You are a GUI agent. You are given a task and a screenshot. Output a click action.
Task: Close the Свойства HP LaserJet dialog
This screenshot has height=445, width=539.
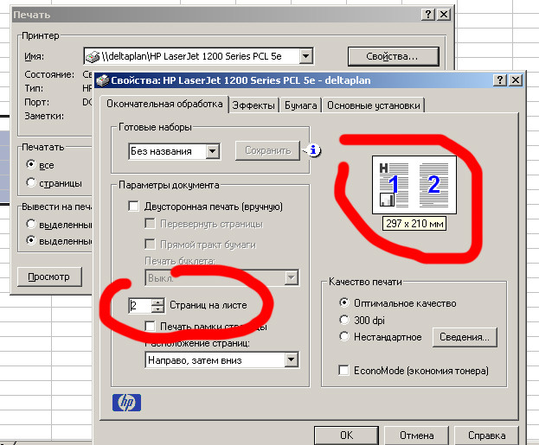516,80
